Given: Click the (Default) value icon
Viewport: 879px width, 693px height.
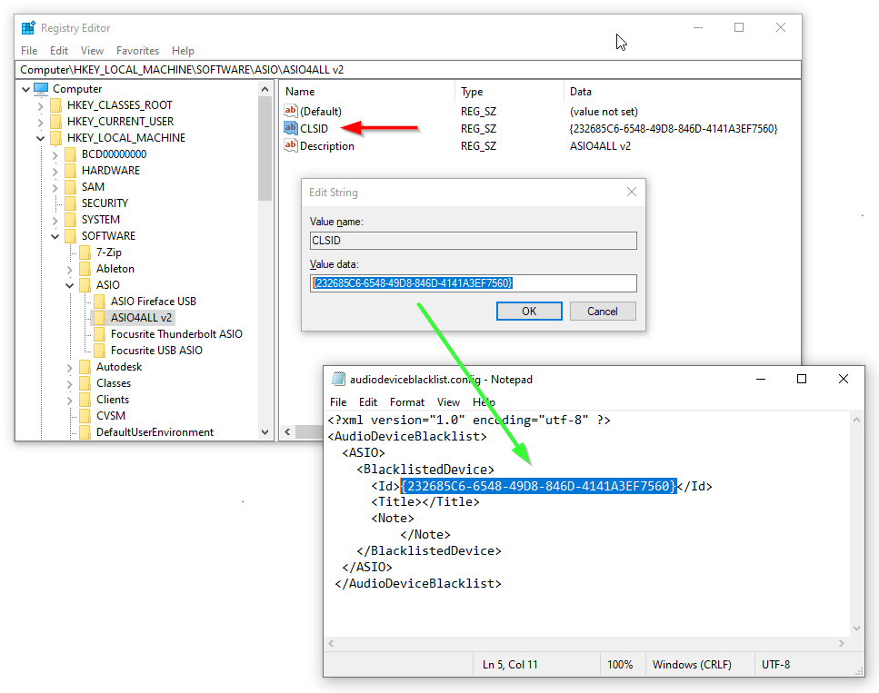Looking at the screenshot, I should (x=291, y=112).
